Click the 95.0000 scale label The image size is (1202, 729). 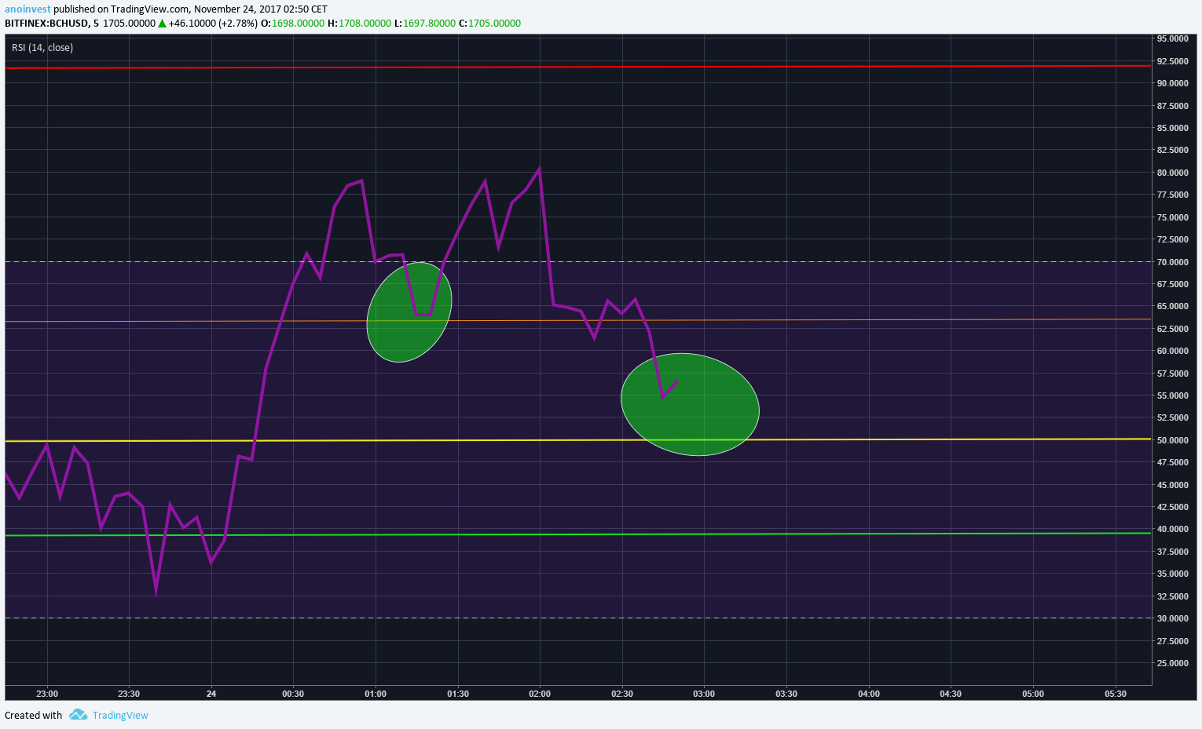tap(1172, 38)
